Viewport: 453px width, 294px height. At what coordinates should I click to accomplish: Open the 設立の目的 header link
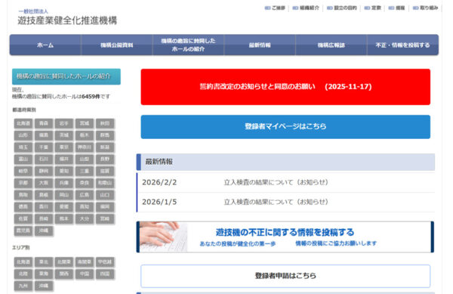(x=342, y=8)
